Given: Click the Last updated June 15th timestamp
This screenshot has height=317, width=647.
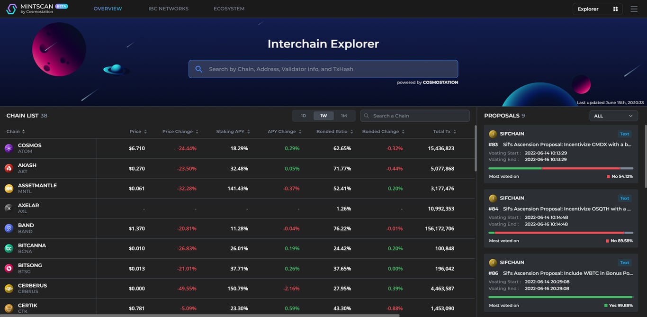Looking at the screenshot, I should pyautogui.click(x=610, y=103).
